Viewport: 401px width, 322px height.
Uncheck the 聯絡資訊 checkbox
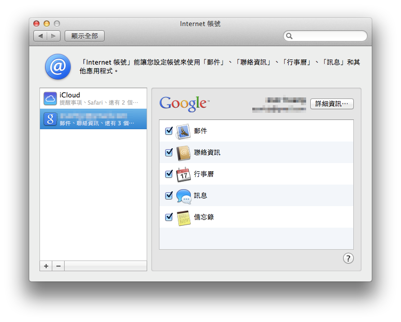pos(169,152)
